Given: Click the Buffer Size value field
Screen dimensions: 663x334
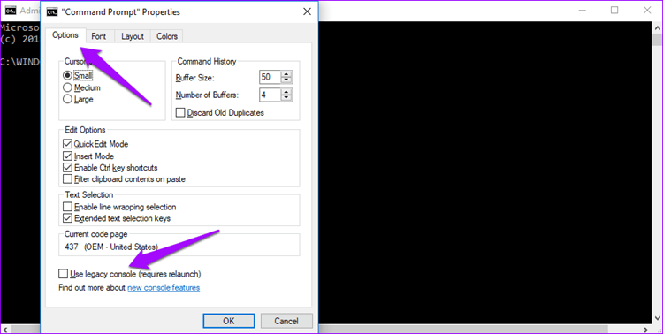Looking at the screenshot, I should tap(270, 77).
